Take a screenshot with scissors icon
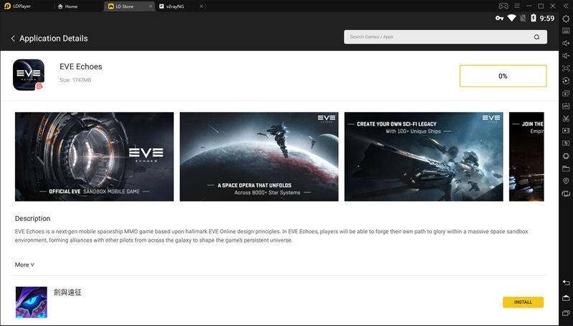 click(x=566, y=119)
